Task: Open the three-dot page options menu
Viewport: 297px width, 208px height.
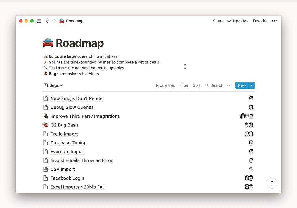Action: tap(274, 21)
